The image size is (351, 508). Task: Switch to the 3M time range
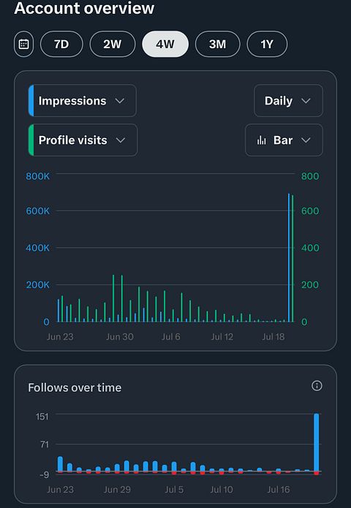pyautogui.click(x=217, y=44)
